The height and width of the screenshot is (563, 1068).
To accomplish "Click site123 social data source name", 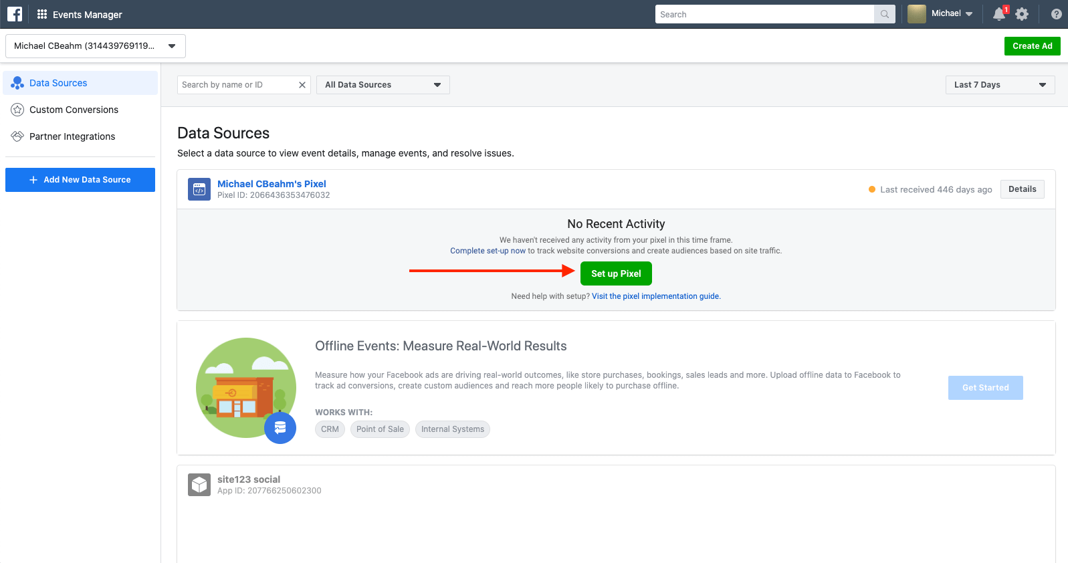I will [249, 479].
